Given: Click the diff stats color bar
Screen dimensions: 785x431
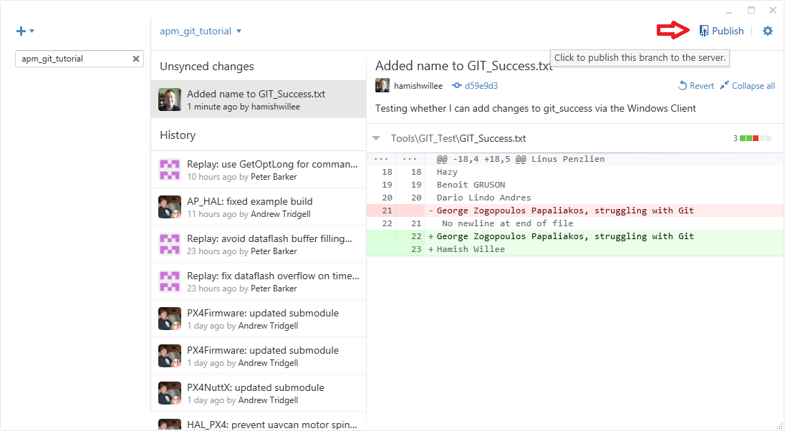Looking at the screenshot, I should [x=755, y=138].
